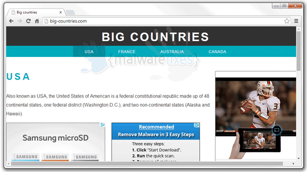307x172 pixels.
Task: Click the cast icon on tablet ad
Action: point(276,130)
